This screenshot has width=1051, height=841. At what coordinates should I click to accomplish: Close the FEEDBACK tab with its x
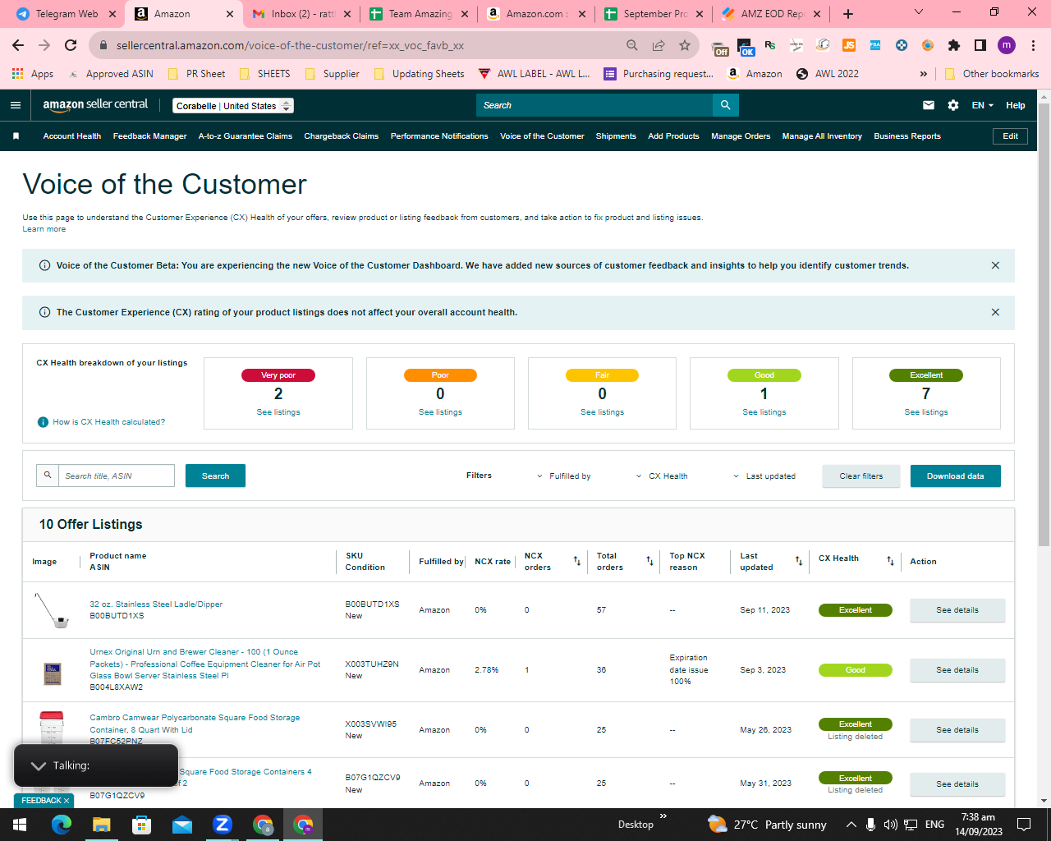pyautogui.click(x=67, y=801)
